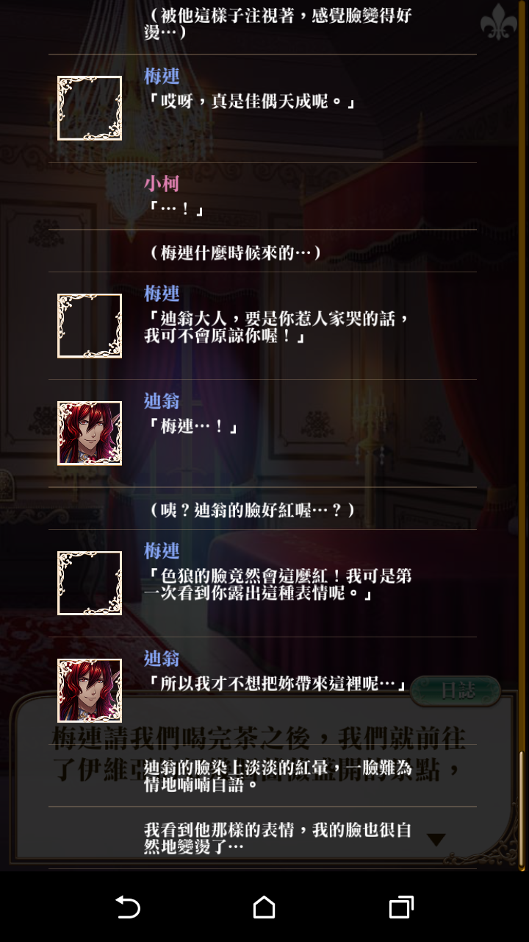Tap the line 我看到他那樣的表情

pos(277,838)
